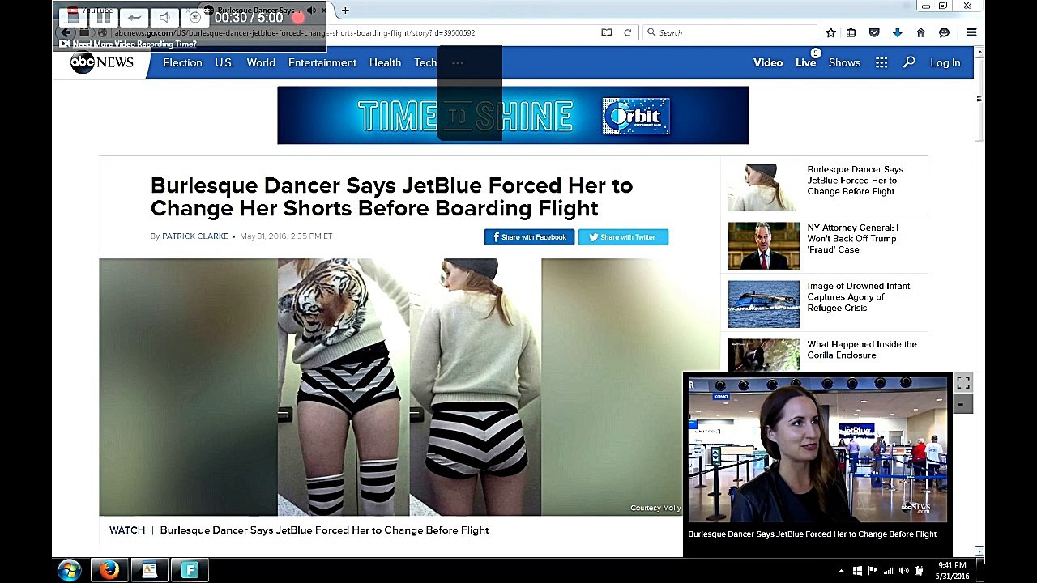Open Live streams link
Viewport: 1037px width, 583px height.
(x=805, y=62)
